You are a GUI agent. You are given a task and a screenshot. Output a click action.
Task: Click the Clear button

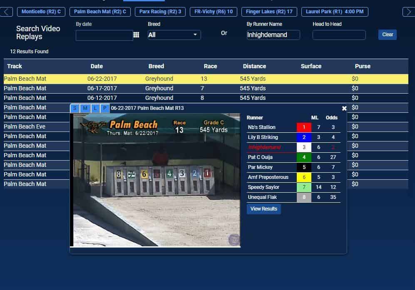coord(387,35)
